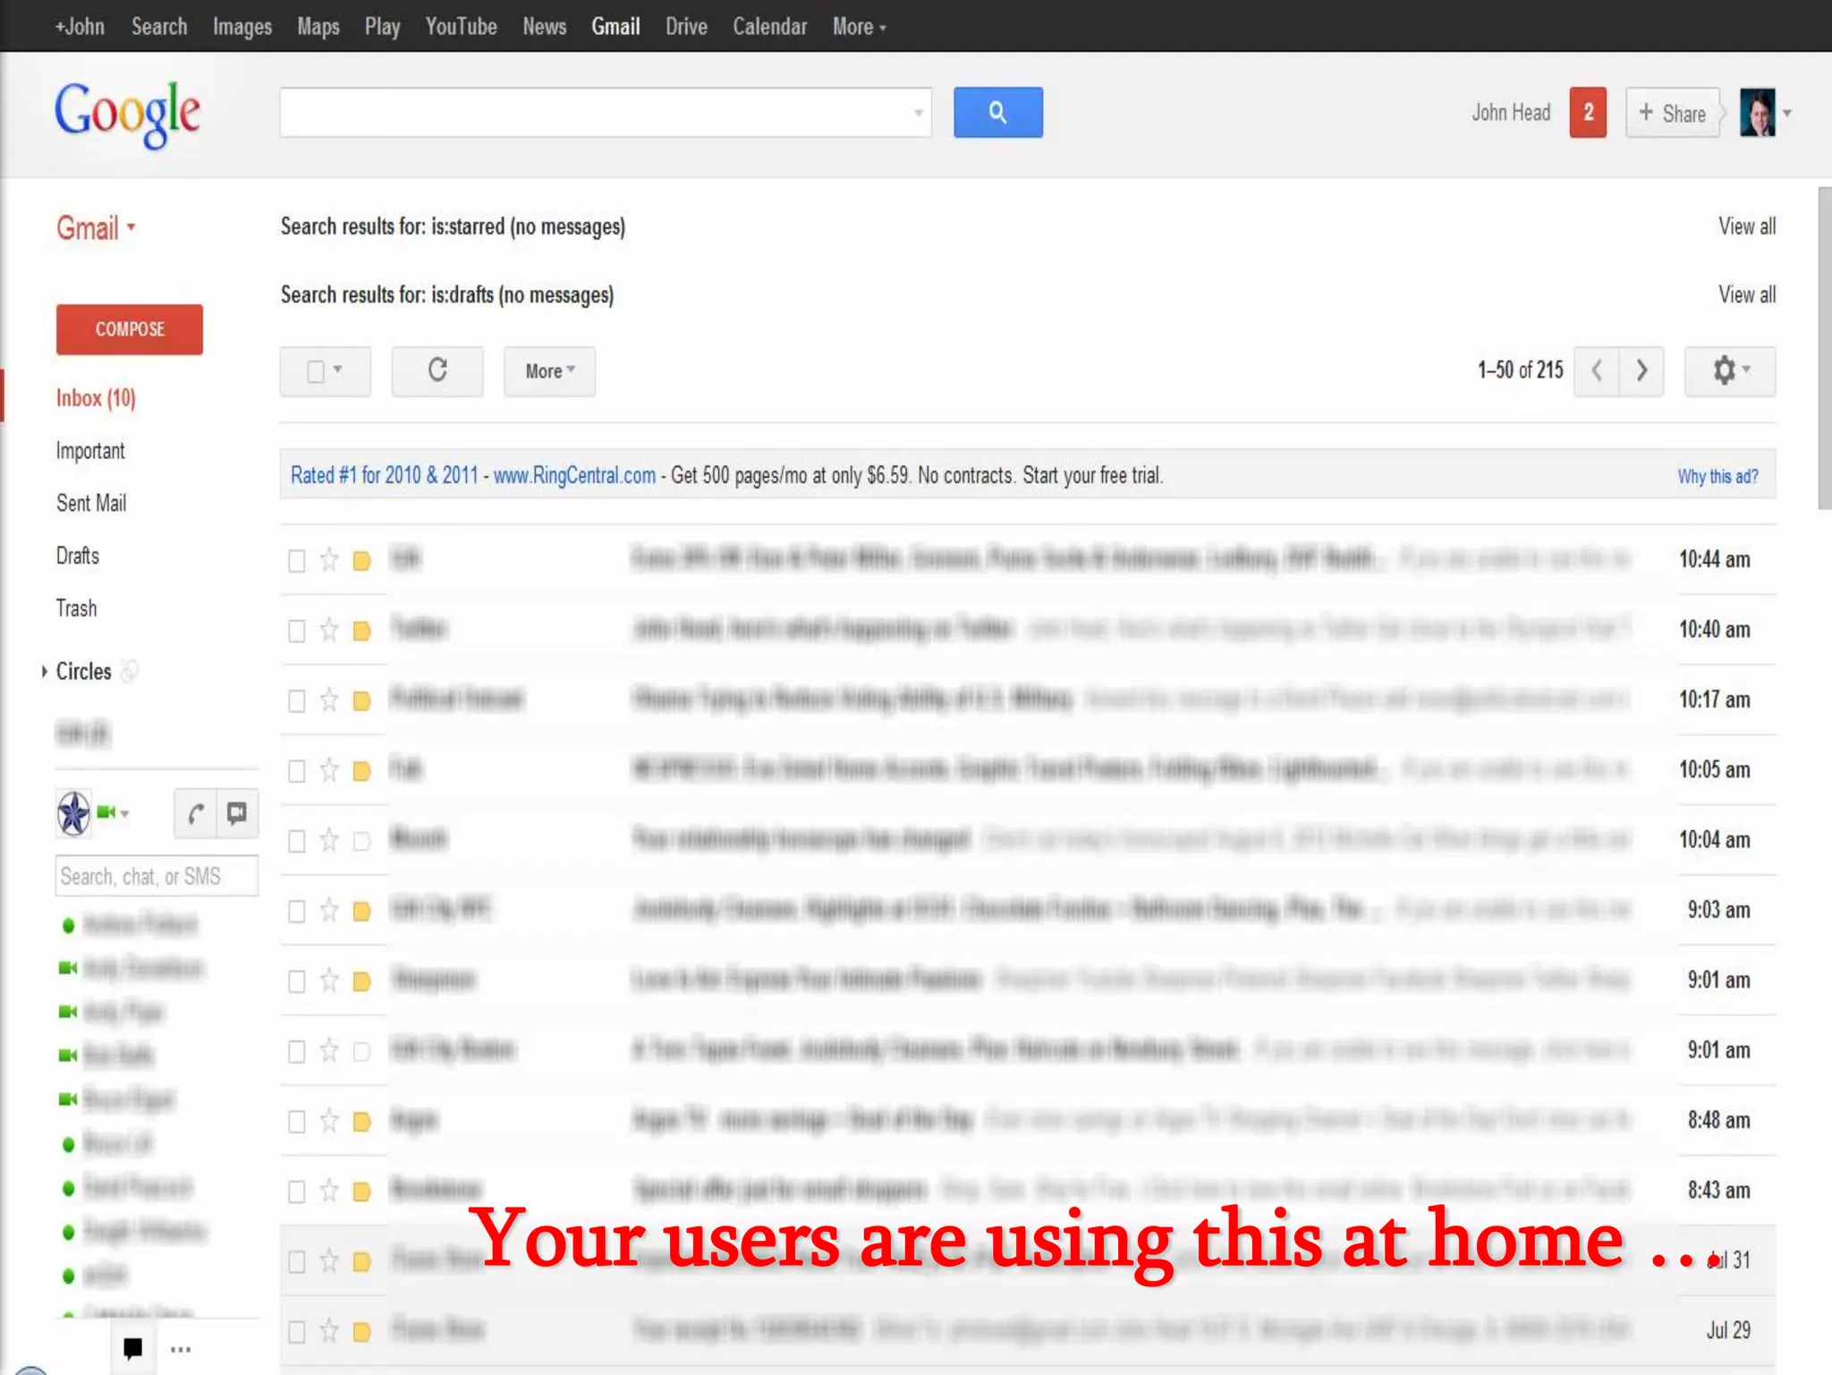Image resolution: width=1832 pixels, height=1375 pixels.
Task: Click the green video camera status icon
Action: click(106, 812)
